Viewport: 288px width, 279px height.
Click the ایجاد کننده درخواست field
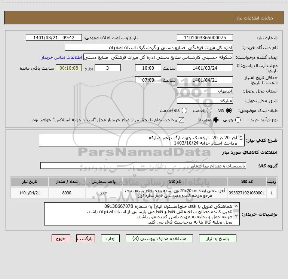(x=158, y=57)
